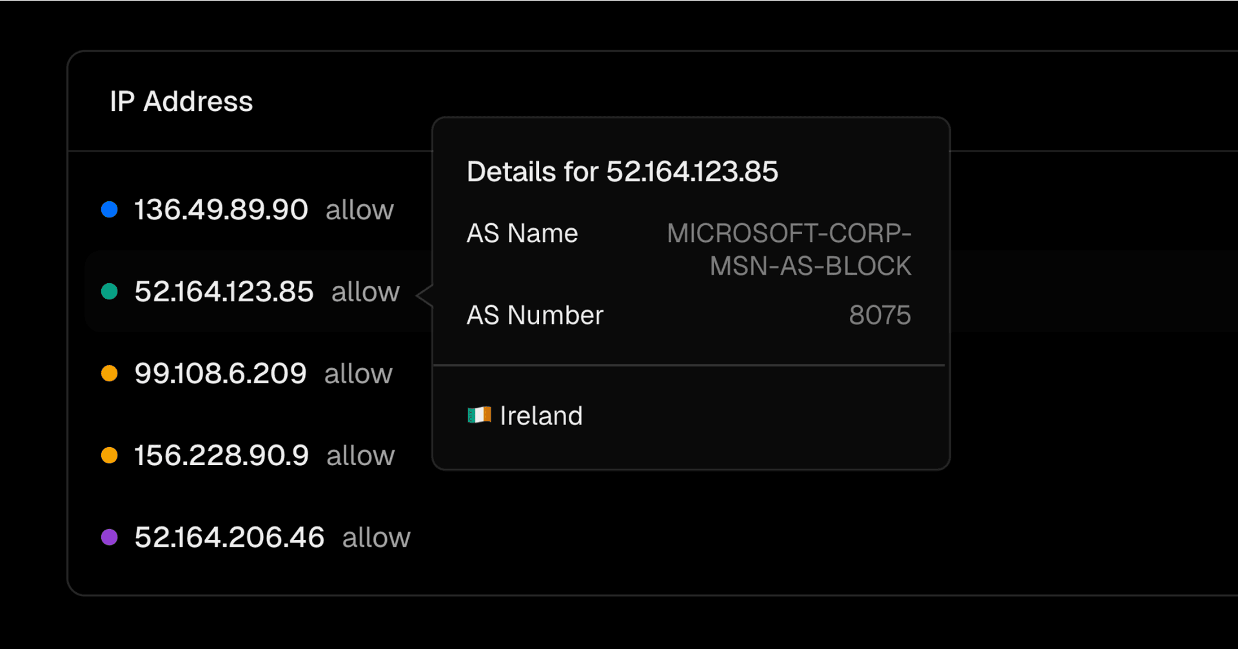Click the orange dot beside 156.228.90.9
The width and height of the screenshot is (1238, 649).
(x=110, y=455)
